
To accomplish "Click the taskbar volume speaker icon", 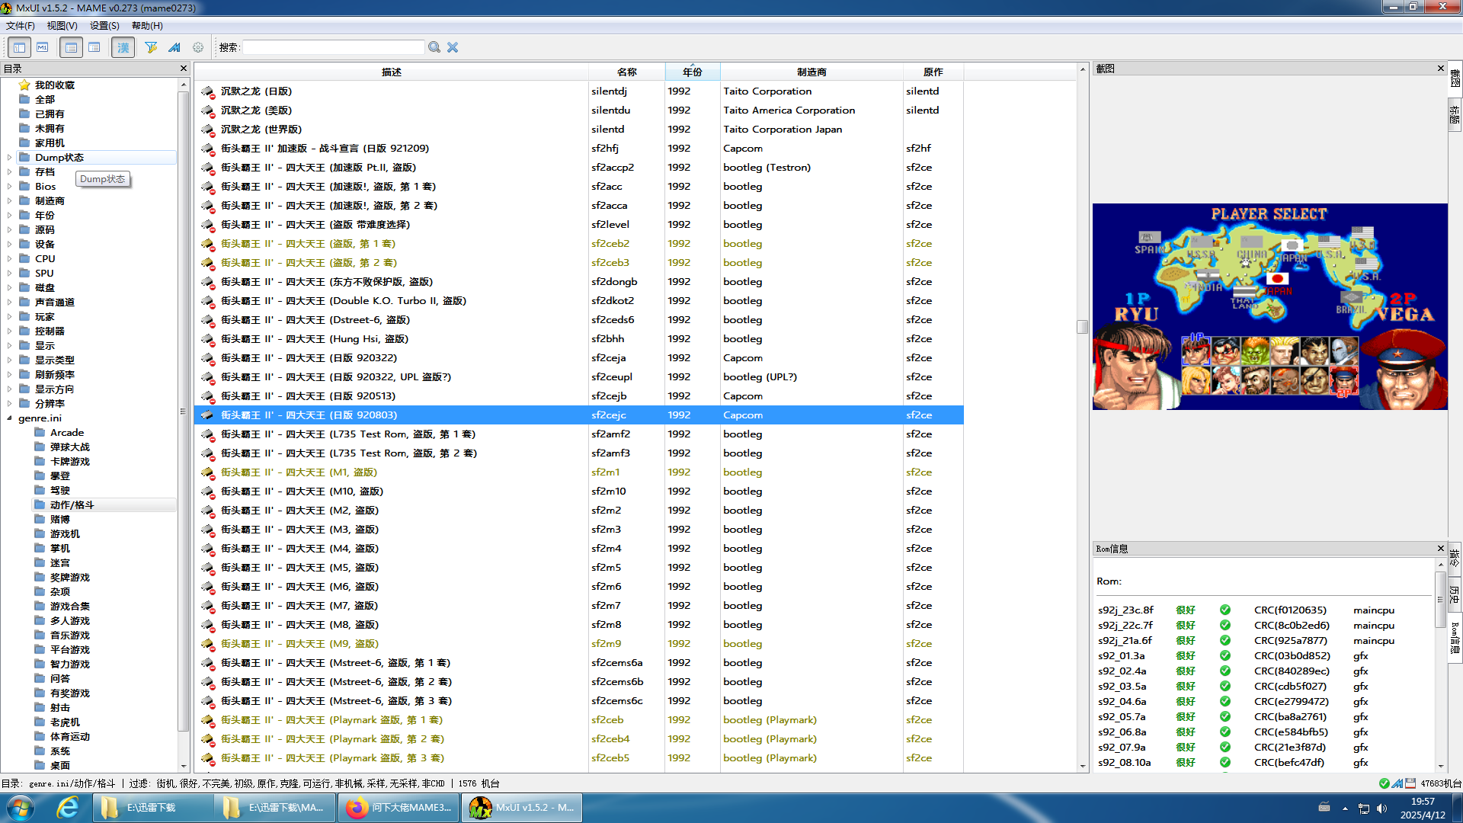I will click(x=1382, y=809).
